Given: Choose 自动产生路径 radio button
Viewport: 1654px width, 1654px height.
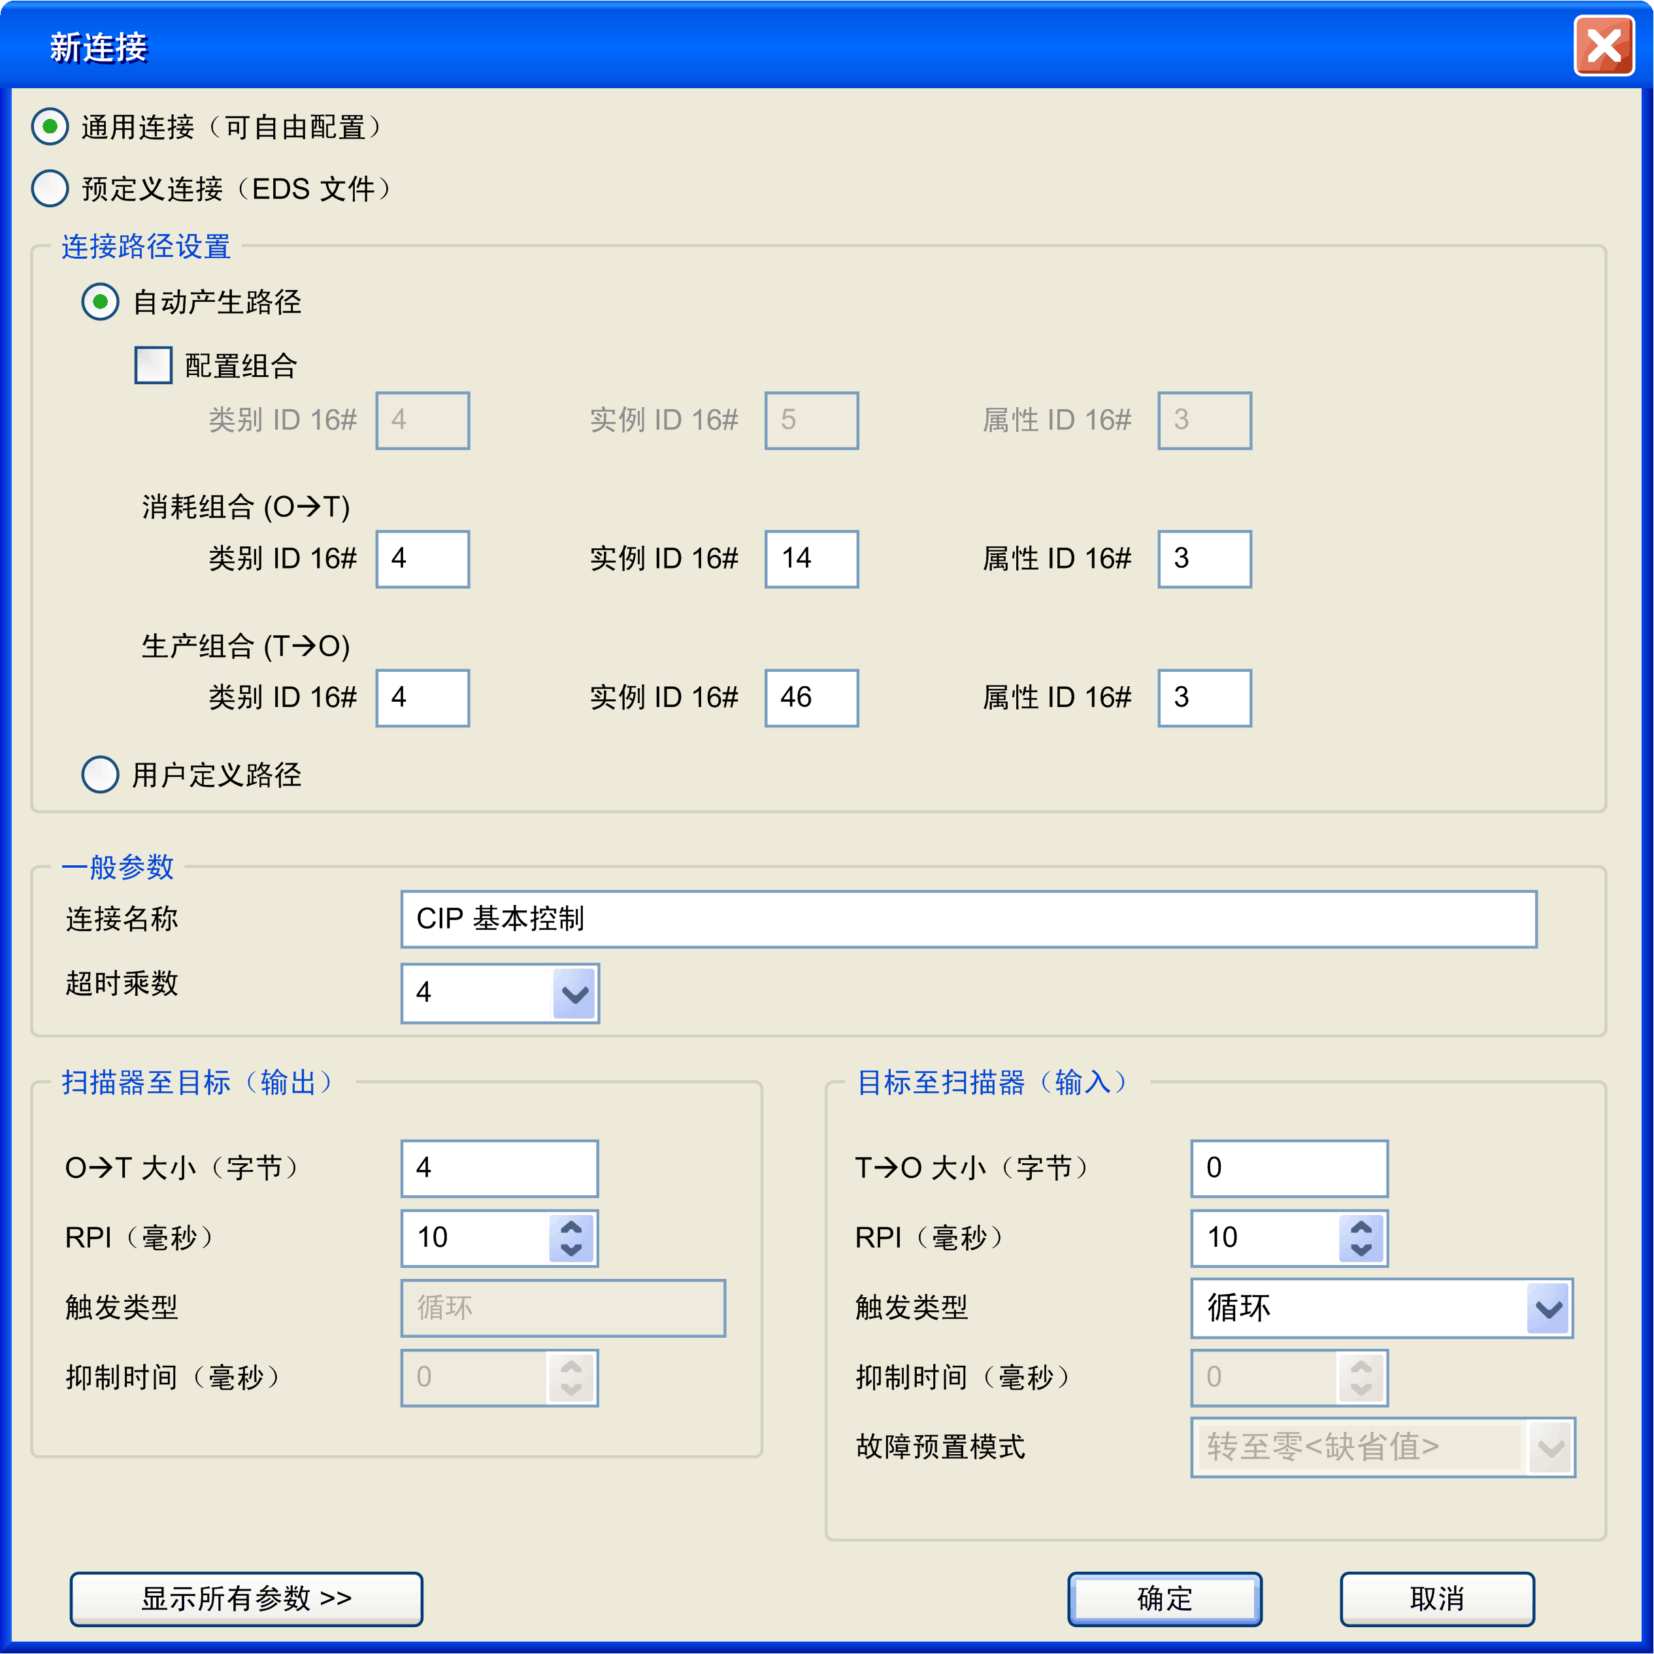Looking at the screenshot, I should click(100, 302).
